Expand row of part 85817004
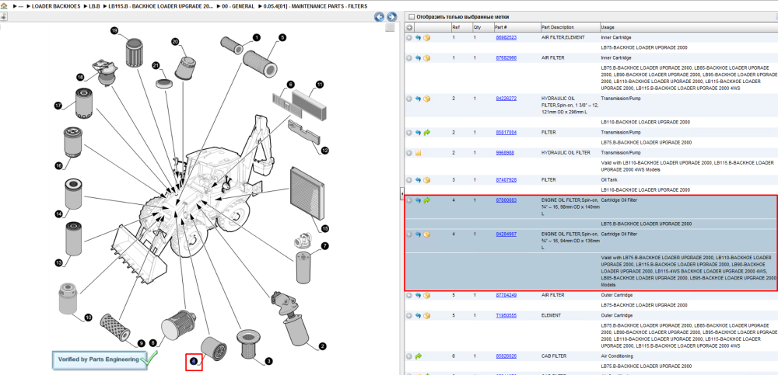This screenshot has height=375, width=778. (x=409, y=133)
